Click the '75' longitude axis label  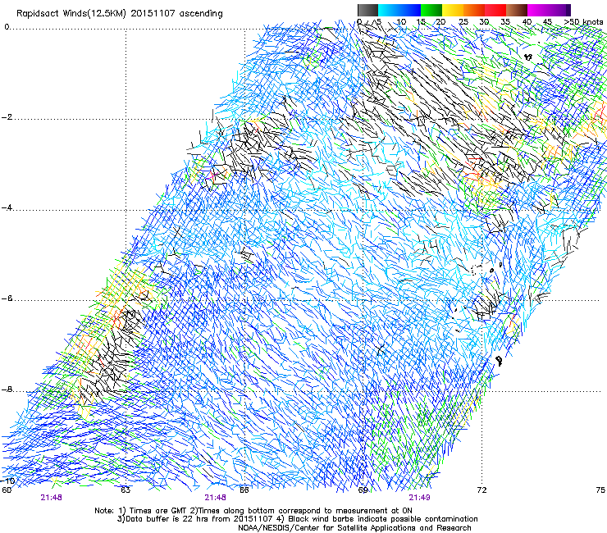(x=600, y=490)
